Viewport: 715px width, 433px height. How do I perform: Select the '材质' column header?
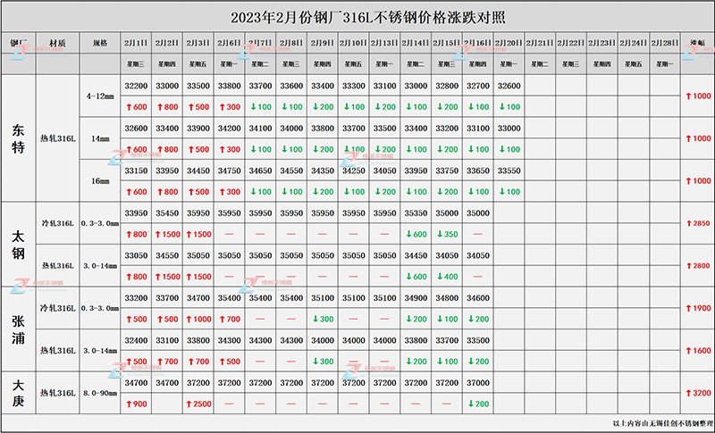pyautogui.click(x=57, y=43)
